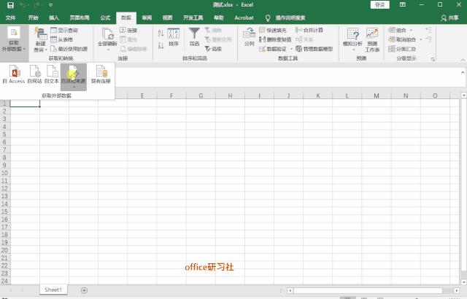Screen dimensions: 467x299
Task: Switch to the 开发工具 tab
Action: 193,18
